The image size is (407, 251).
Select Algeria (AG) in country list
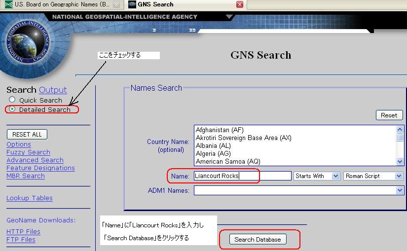(213, 153)
